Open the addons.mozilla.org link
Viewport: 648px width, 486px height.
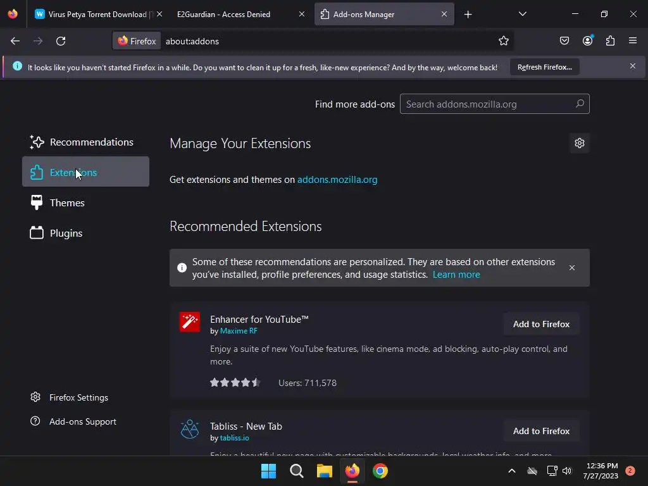click(337, 180)
